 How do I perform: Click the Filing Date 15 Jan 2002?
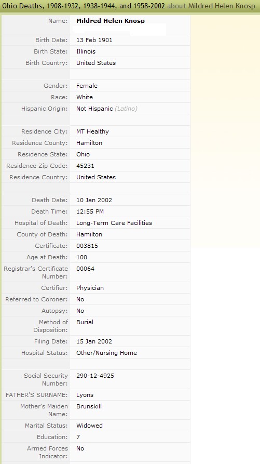(94, 341)
